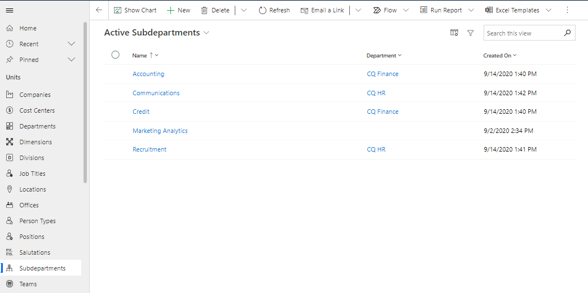
Task: Click Show Chart in toolbar
Action: [x=135, y=10]
